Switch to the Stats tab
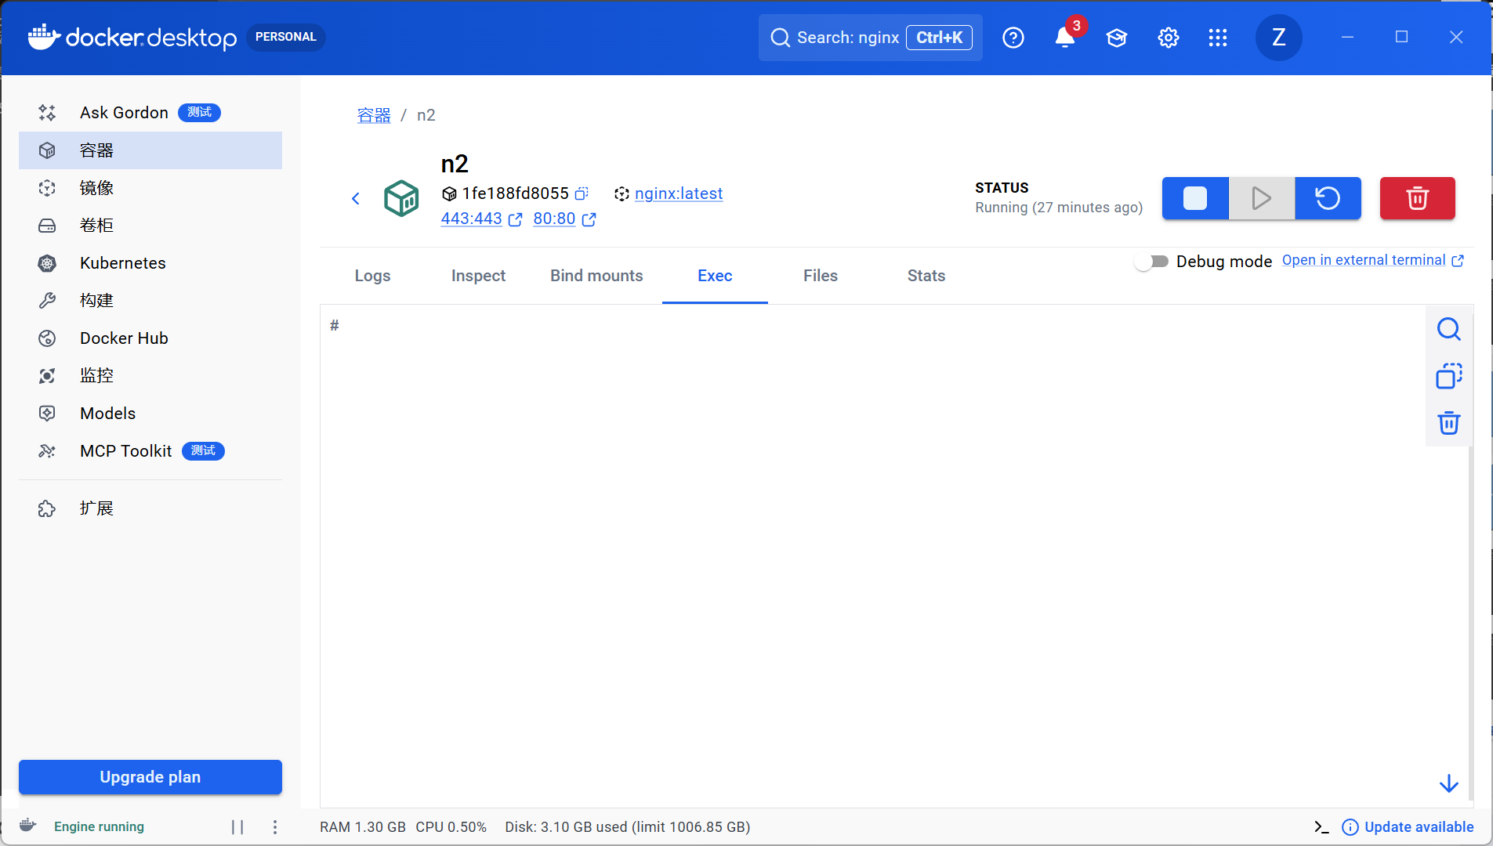 [x=926, y=276]
